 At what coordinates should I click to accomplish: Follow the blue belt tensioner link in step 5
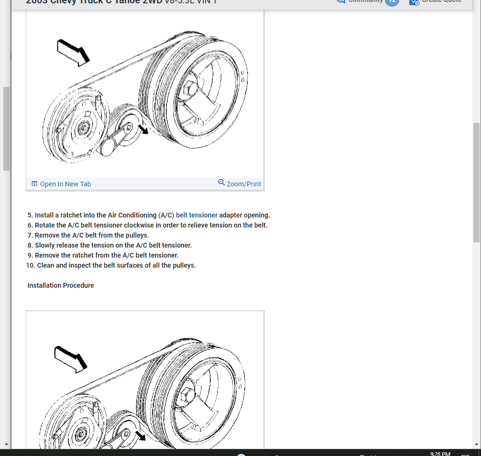(x=197, y=215)
